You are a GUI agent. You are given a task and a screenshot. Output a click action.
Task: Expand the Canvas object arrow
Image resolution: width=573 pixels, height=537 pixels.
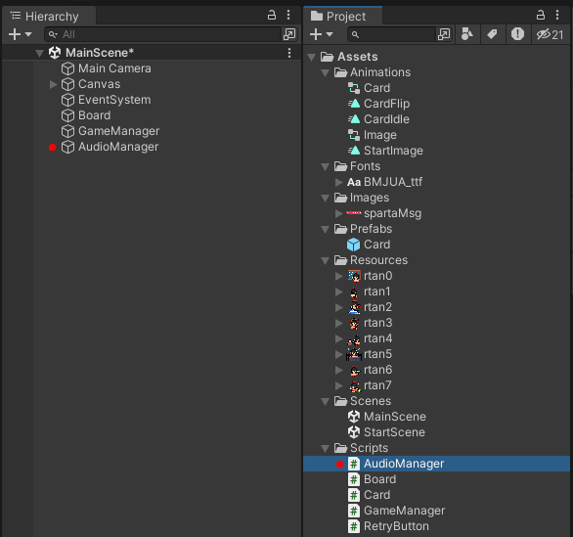[54, 84]
